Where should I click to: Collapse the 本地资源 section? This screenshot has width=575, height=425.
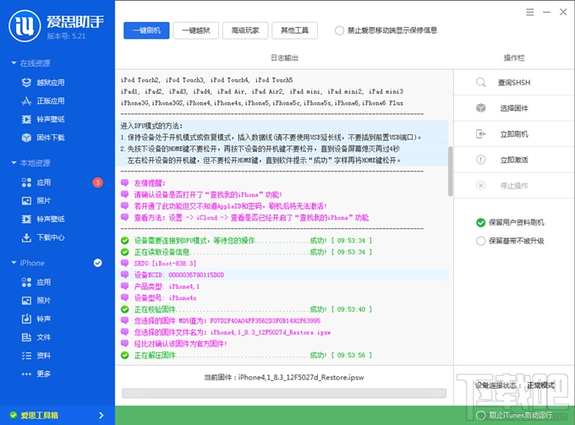click(14, 163)
